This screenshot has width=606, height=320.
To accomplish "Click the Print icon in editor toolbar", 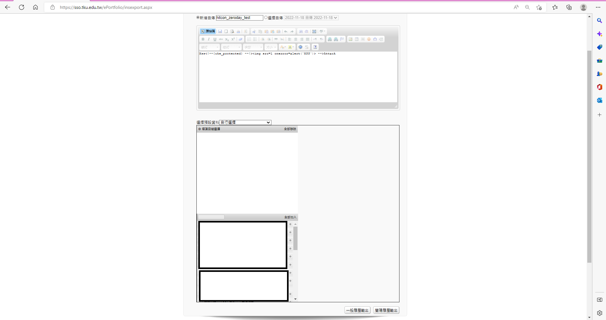I will click(x=238, y=31).
